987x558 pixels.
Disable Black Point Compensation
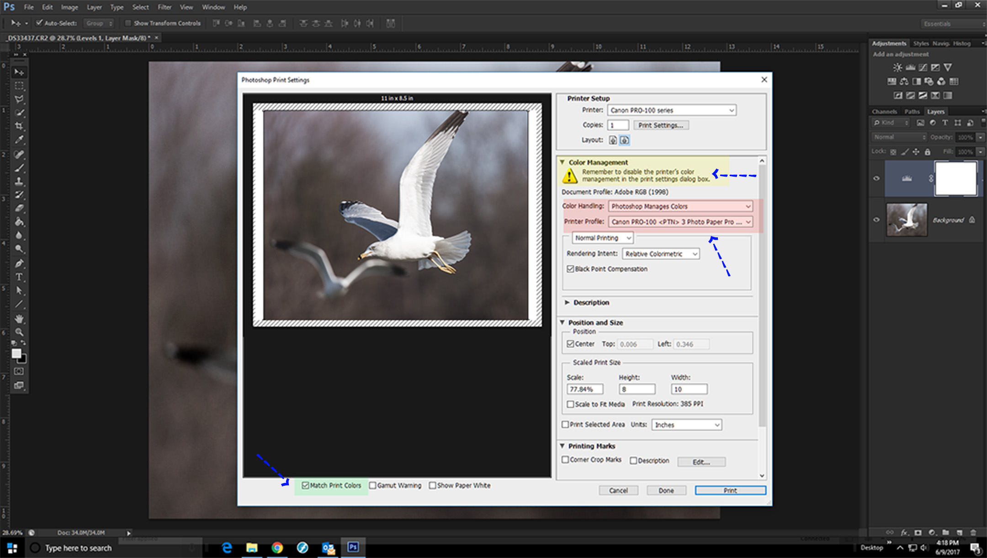pos(570,269)
